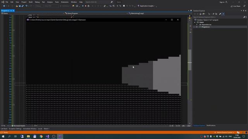Open the Edit menu

pos(12,2)
